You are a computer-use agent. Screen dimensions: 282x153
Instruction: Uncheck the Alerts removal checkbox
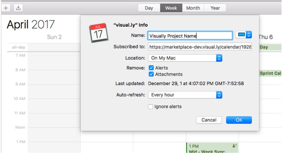click(151, 68)
